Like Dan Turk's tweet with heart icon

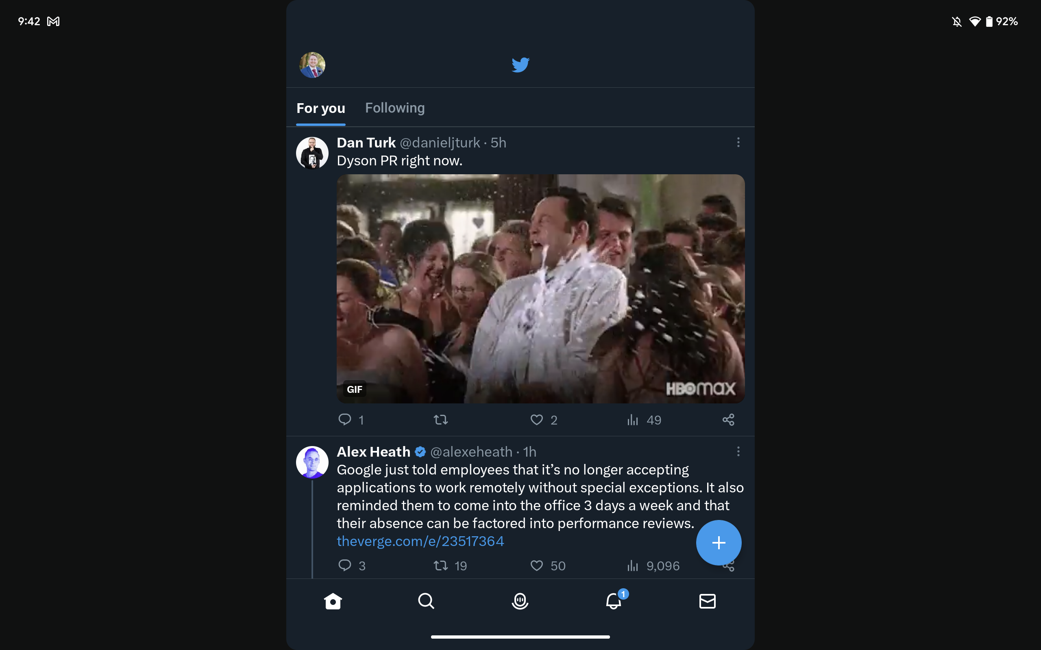(x=537, y=419)
